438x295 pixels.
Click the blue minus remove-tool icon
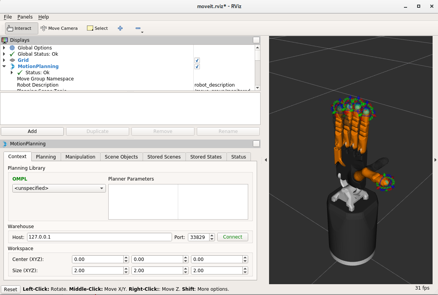[138, 28]
